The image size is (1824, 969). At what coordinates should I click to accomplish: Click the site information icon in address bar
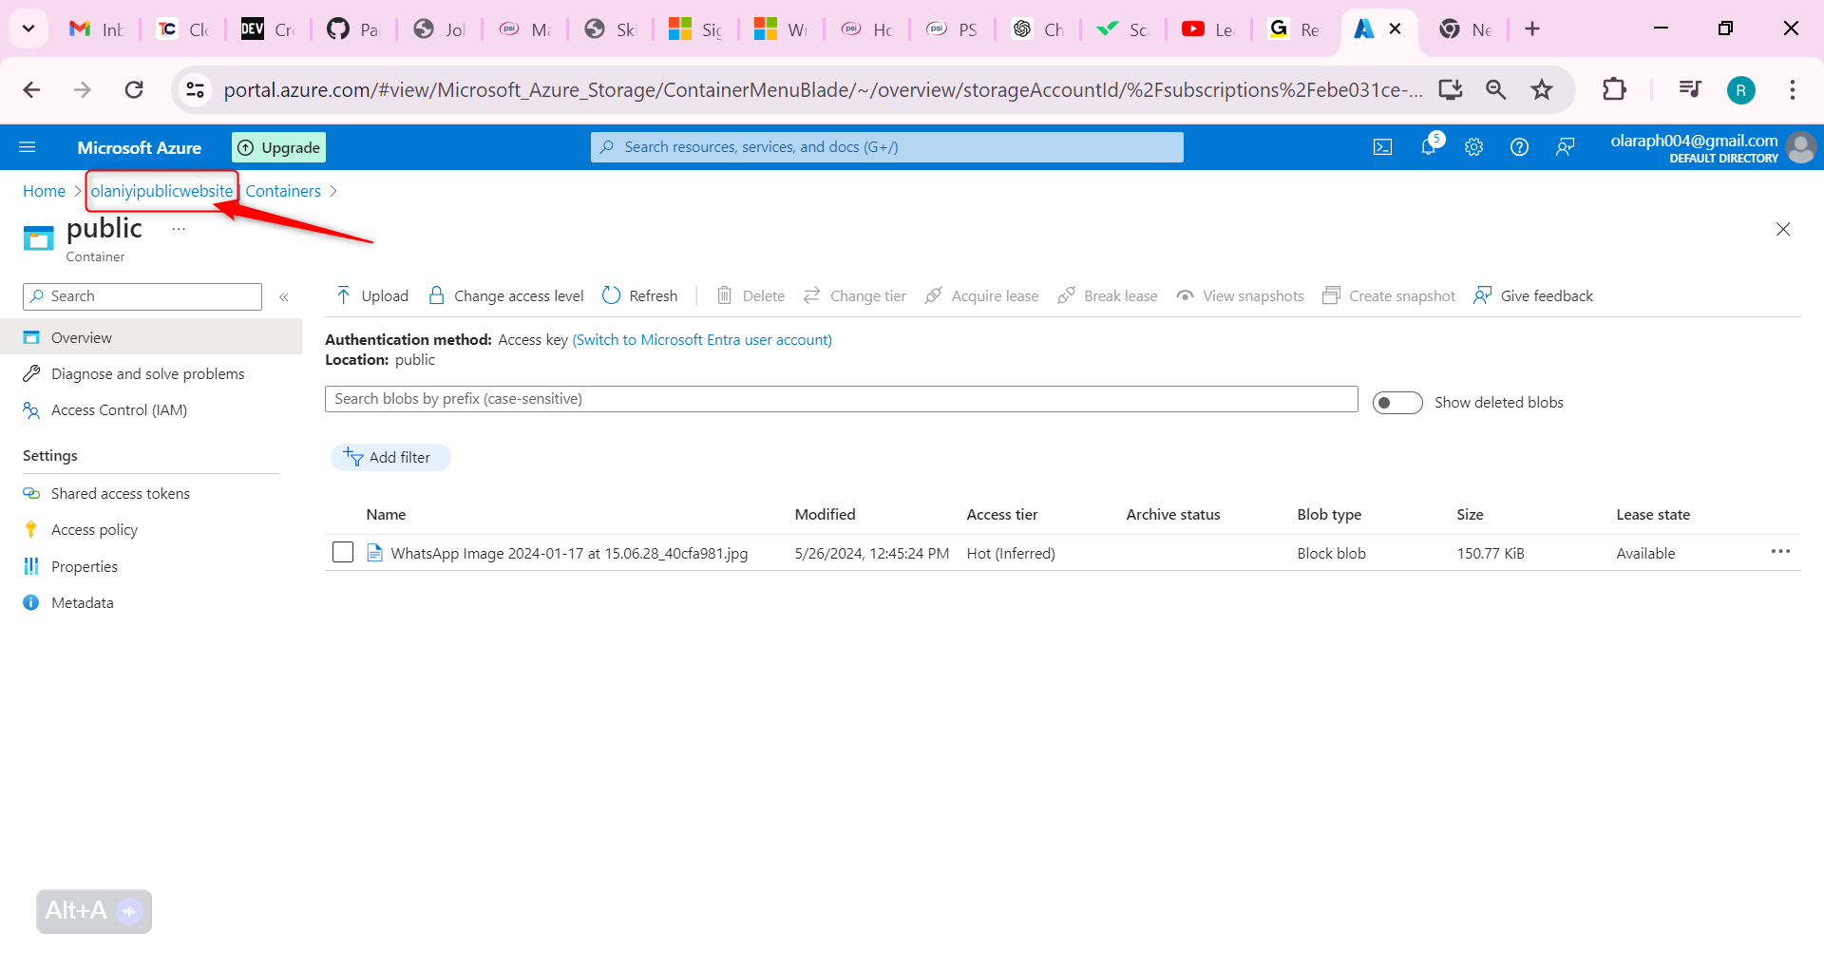click(x=195, y=89)
